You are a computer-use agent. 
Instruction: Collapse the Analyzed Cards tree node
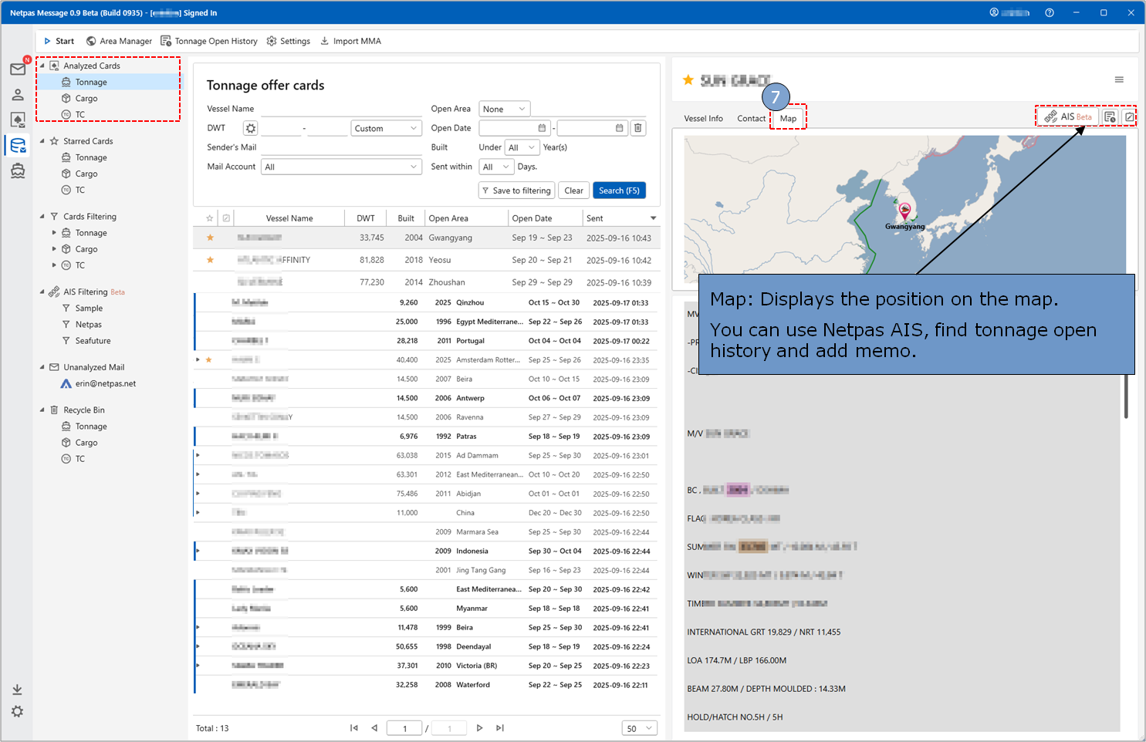click(x=42, y=66)
